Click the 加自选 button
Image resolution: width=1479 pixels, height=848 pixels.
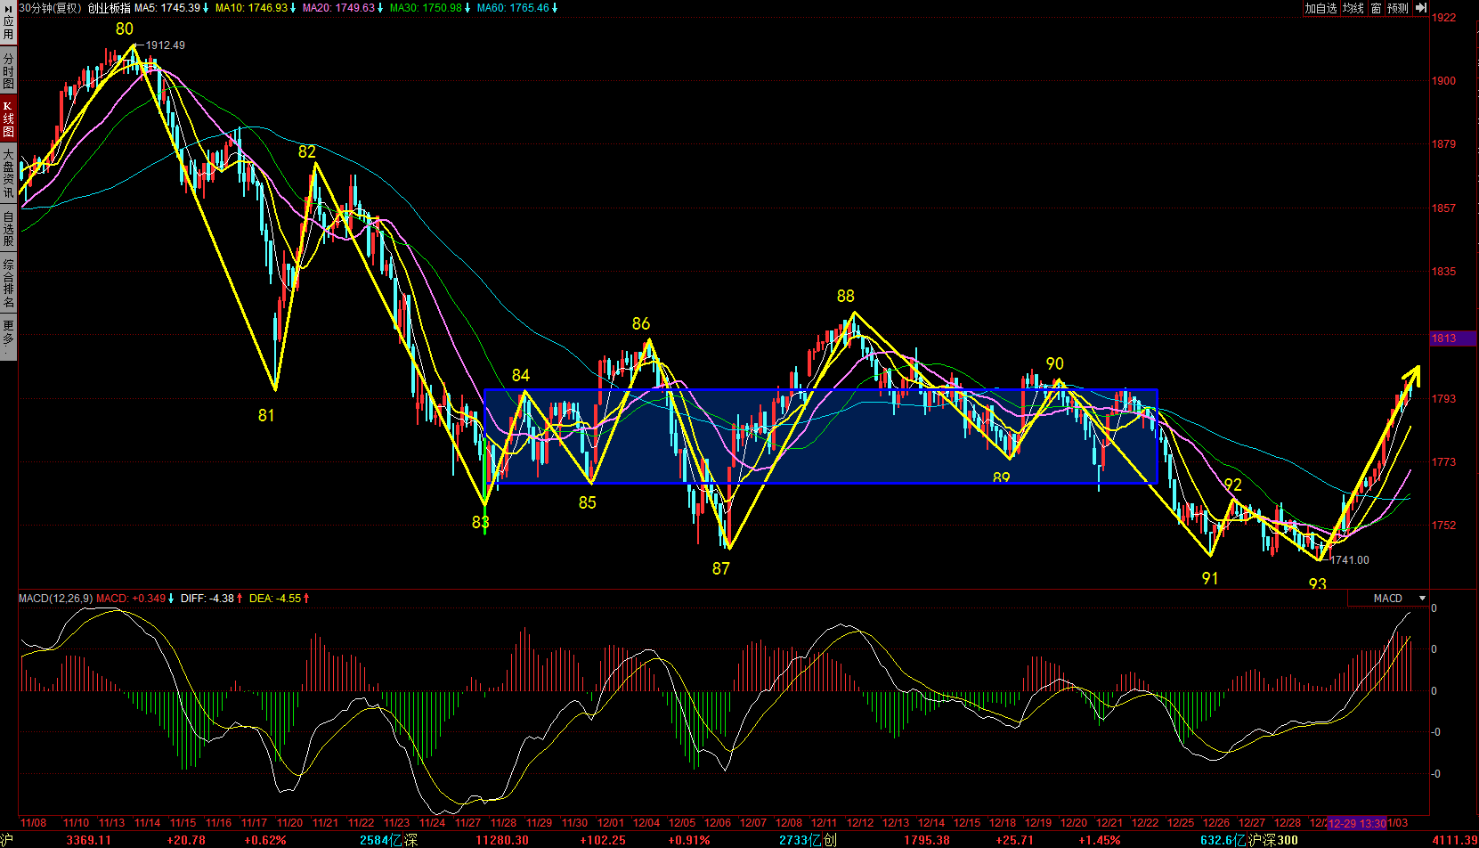[x=1321, y=8]
